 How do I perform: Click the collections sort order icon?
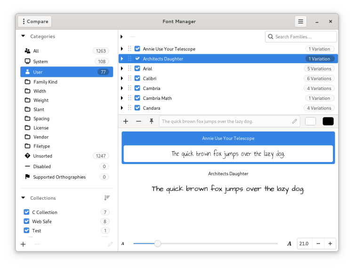[107, 198]
